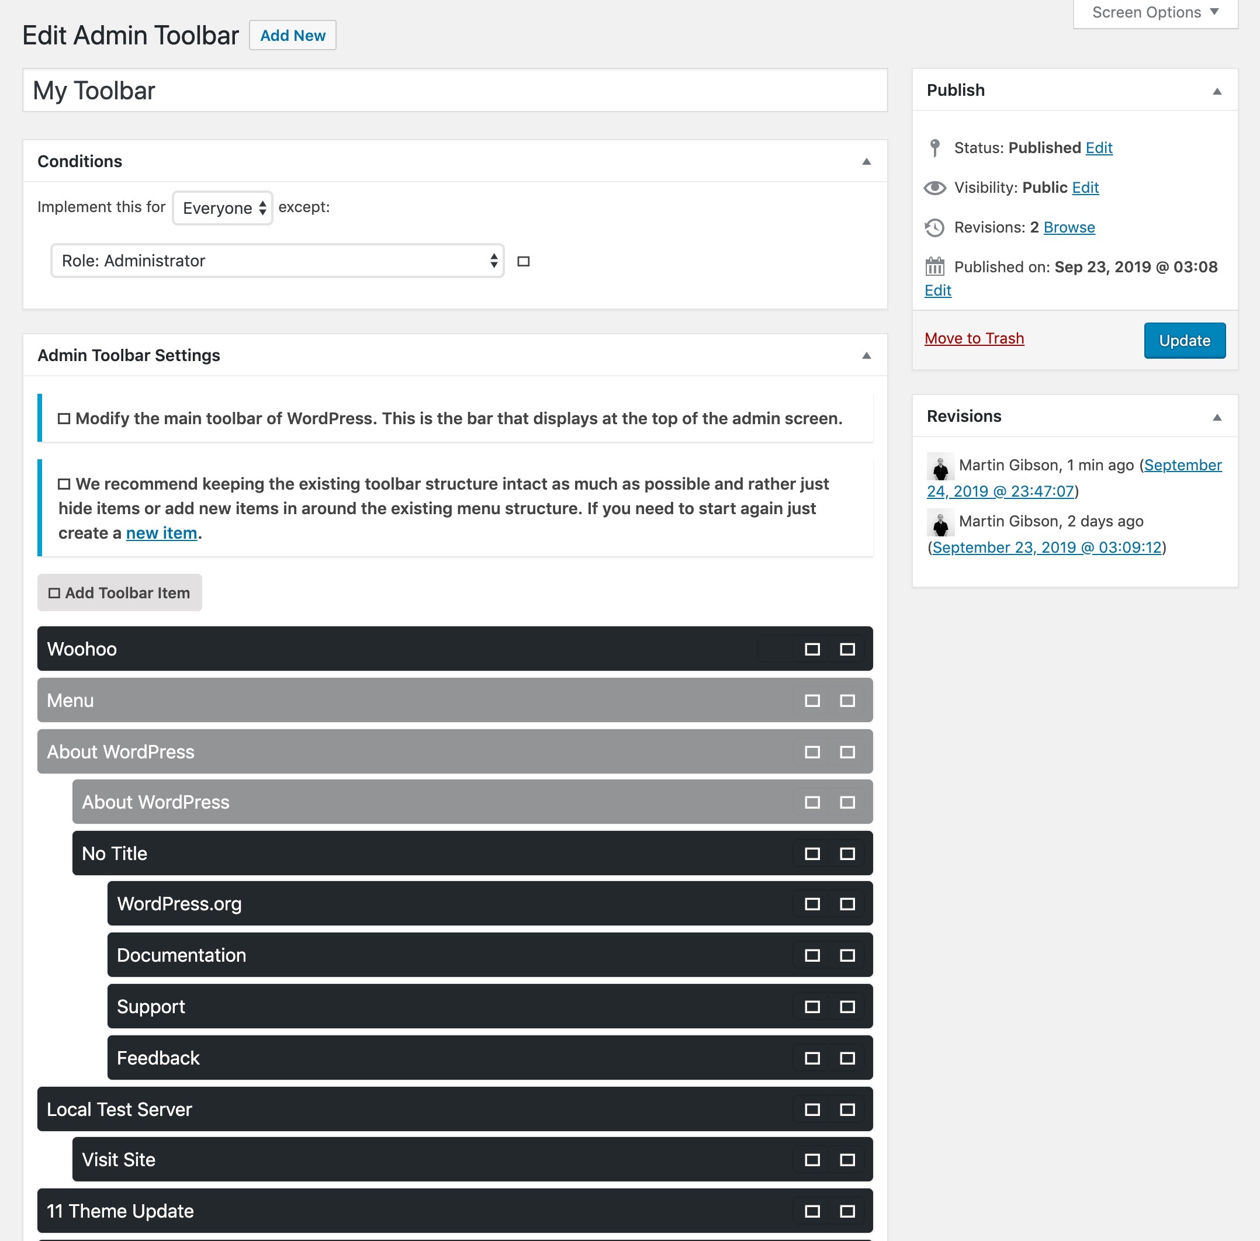Click the revisions clock icon
The image size is (1260, 1241).
click(x=934, y=227)
